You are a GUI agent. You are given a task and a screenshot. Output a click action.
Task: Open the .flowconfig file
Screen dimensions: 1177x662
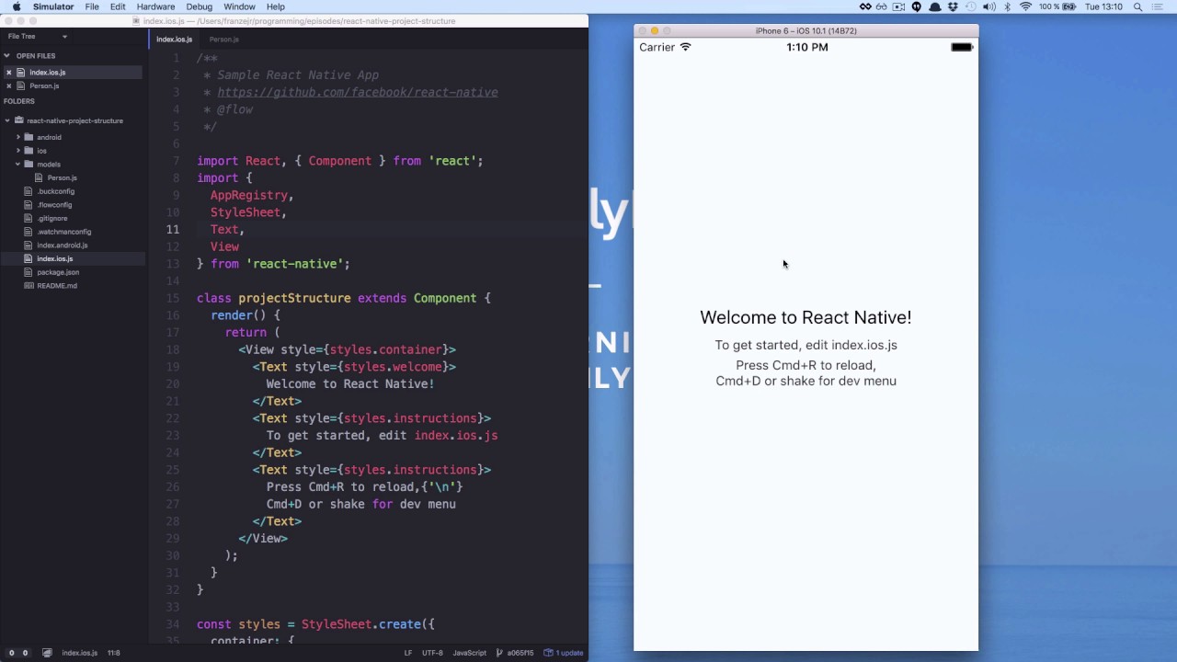click(54, 205)
